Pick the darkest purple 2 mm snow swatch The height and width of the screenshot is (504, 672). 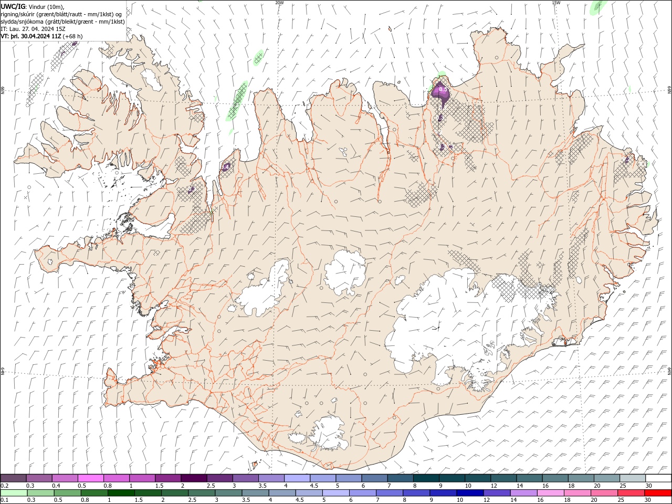(x=194, y=478)
